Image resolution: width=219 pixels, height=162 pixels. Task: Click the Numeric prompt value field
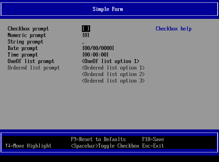click(x=86, y=35)
